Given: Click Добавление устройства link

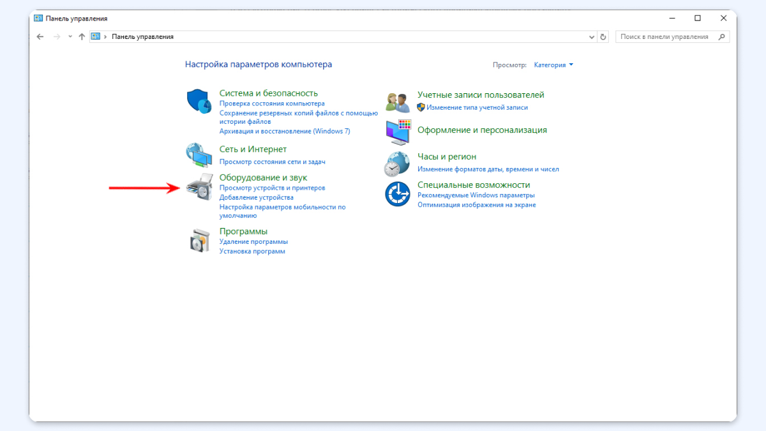Looking at the screenshot, I should tap(257, 197).
